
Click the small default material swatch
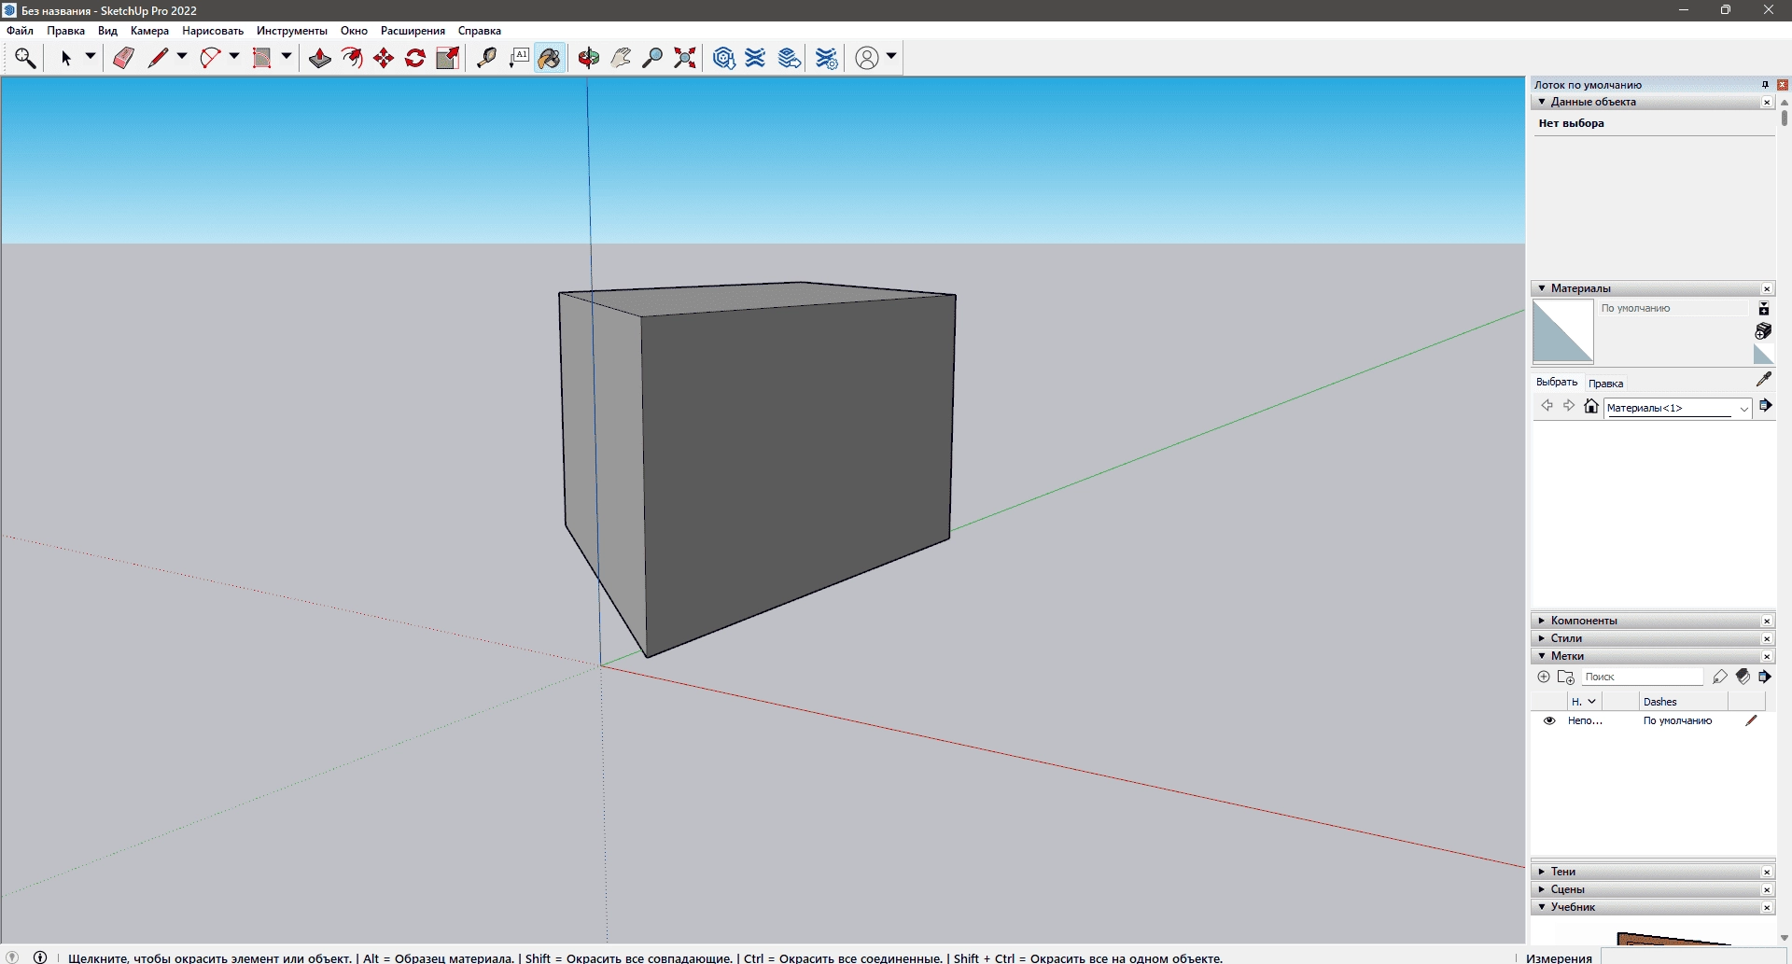click(1763, 354)
